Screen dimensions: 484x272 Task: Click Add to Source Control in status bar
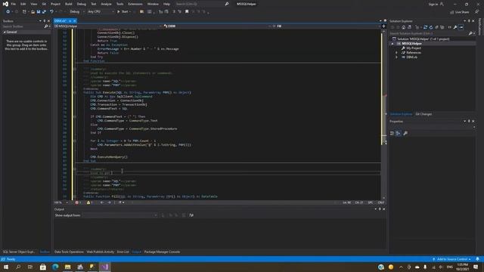[x=452, y=259]
